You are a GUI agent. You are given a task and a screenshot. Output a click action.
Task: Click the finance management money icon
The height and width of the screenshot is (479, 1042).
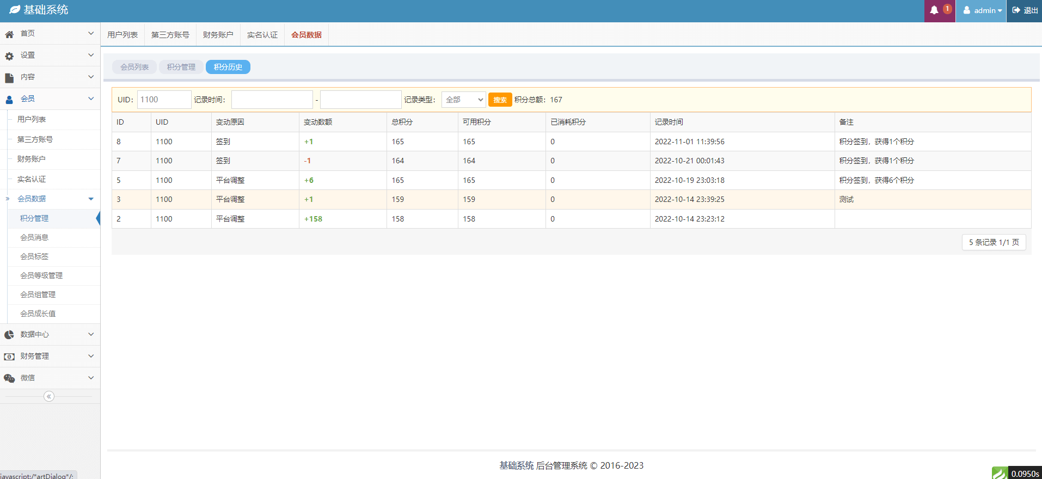coord(9,357)
